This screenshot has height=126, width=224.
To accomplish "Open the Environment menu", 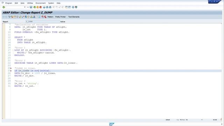I will coord(41,3).
